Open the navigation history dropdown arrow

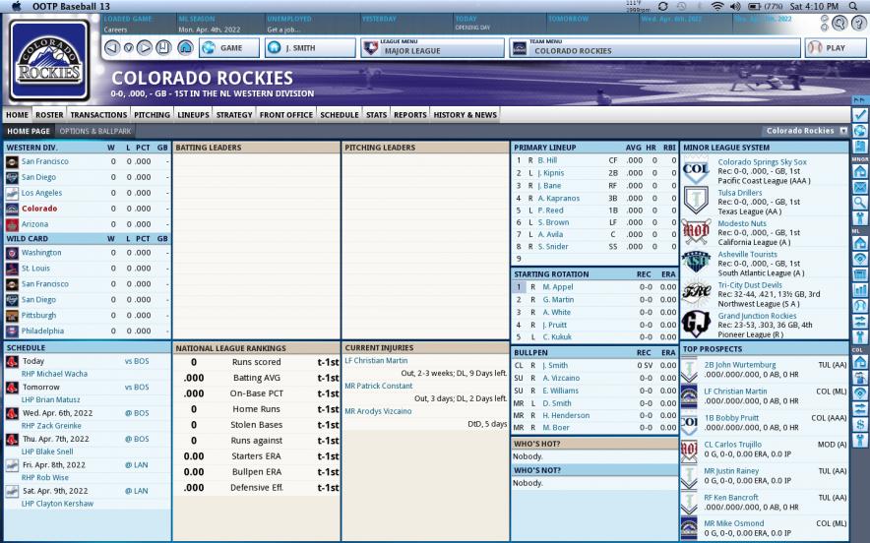128,47
